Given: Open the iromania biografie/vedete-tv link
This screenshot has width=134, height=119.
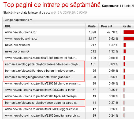Looking at the screenshot, I should 39,77.
